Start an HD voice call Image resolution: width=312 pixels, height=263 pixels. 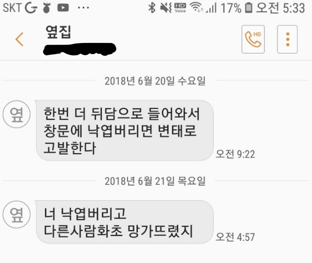253,39
